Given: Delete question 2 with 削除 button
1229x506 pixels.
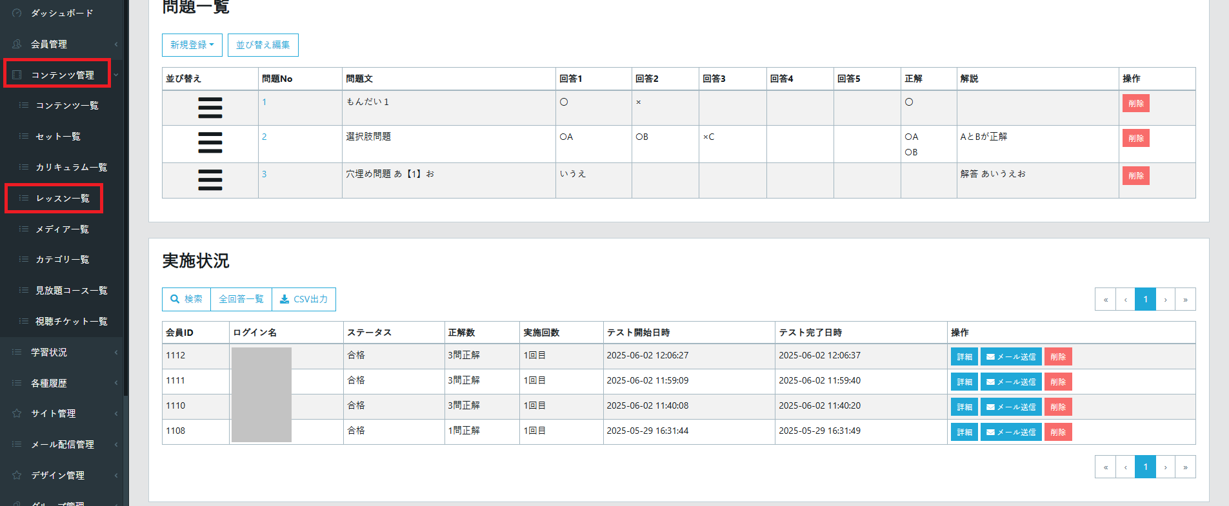Looking at the screenshot, I should click(1135, 138).
